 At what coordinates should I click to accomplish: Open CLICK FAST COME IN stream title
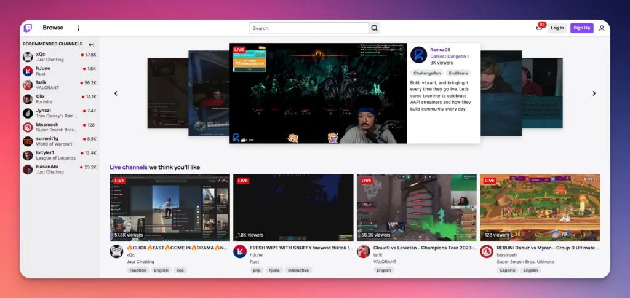178,248
